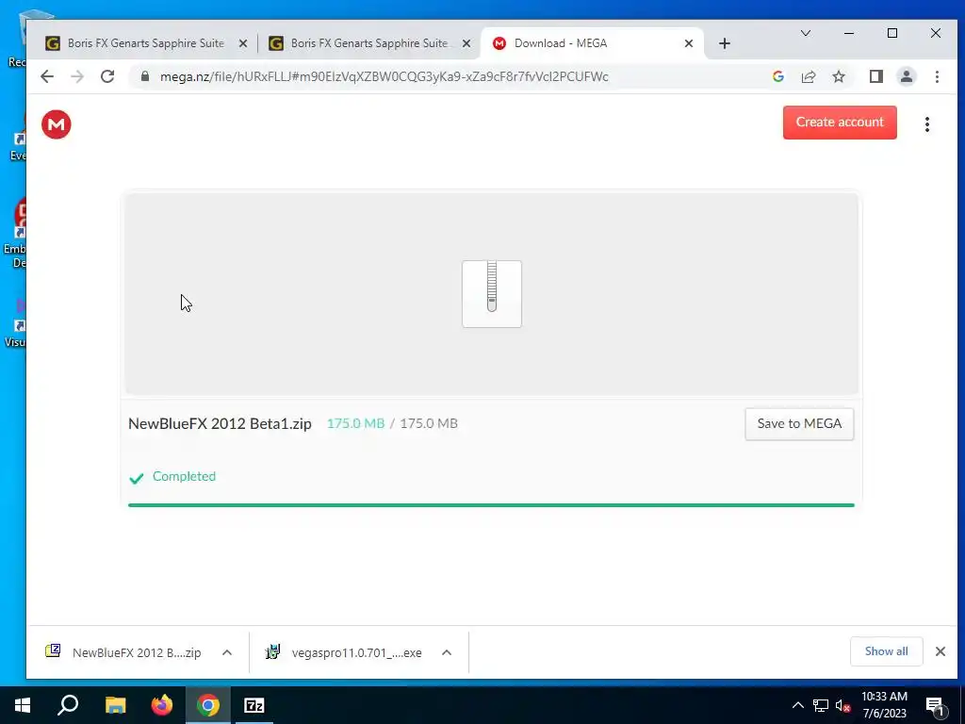Open the Chrome three-dot menu
The height and width of the screenshot is (724, 965).
(x=937, y=76)
